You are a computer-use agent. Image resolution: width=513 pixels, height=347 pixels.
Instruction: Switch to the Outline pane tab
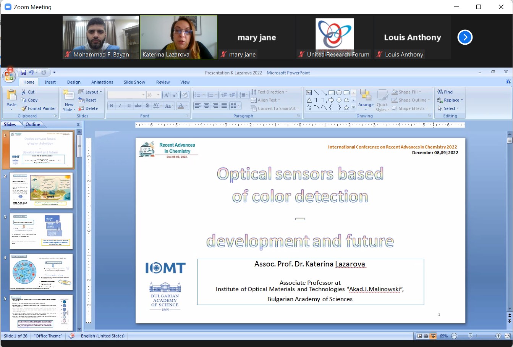coord(33,124)
